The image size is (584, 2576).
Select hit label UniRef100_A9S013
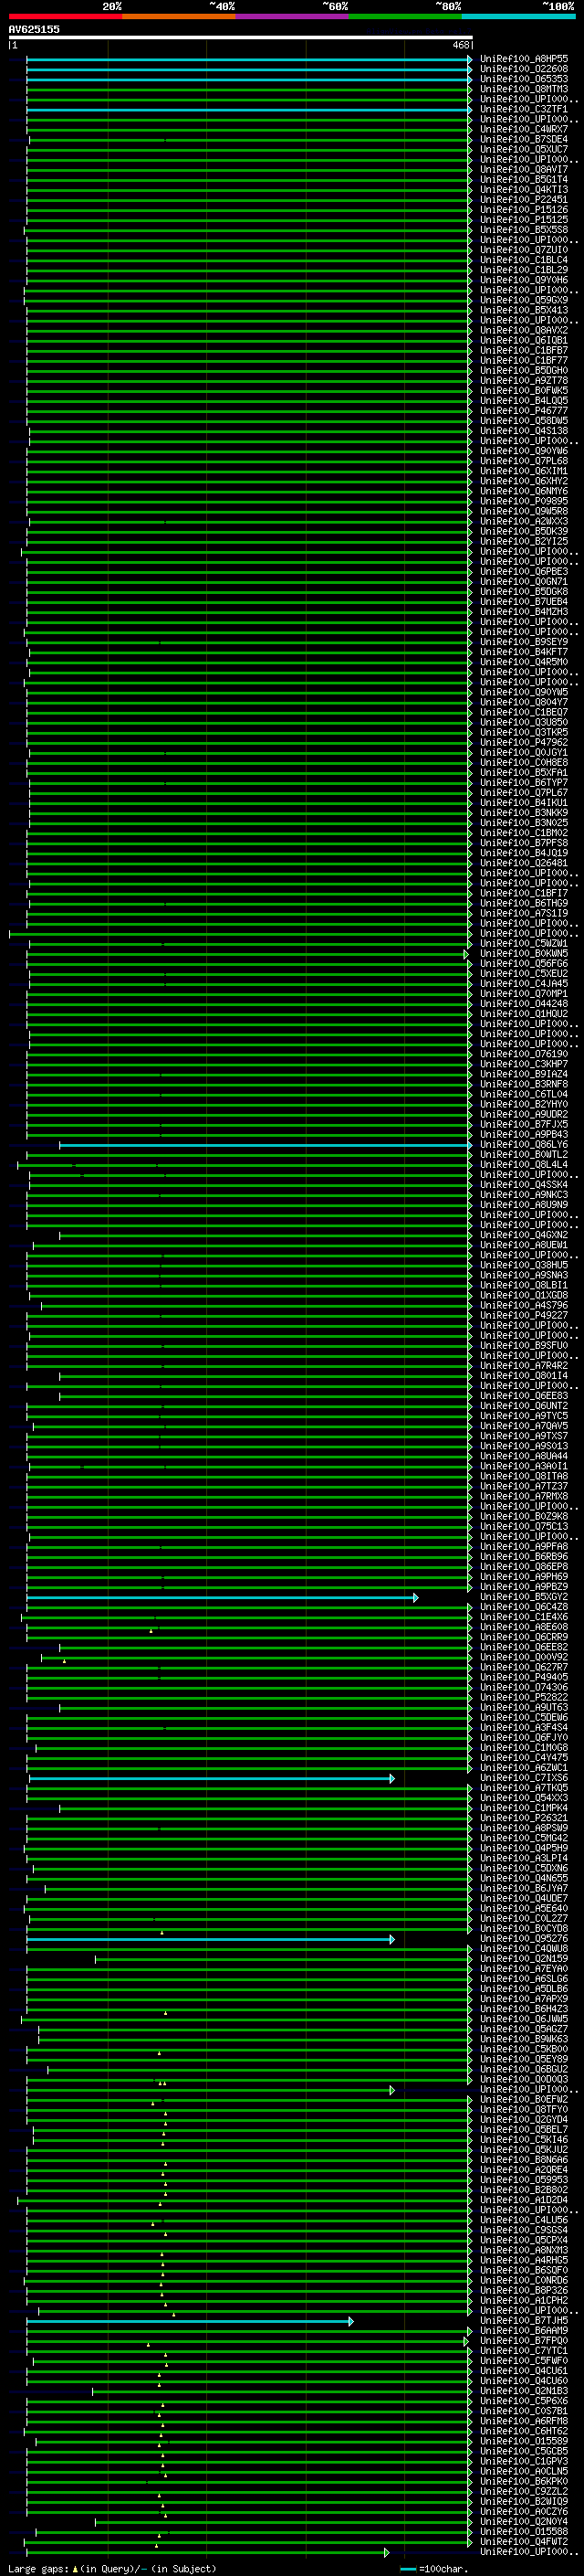pos(524,1446)
